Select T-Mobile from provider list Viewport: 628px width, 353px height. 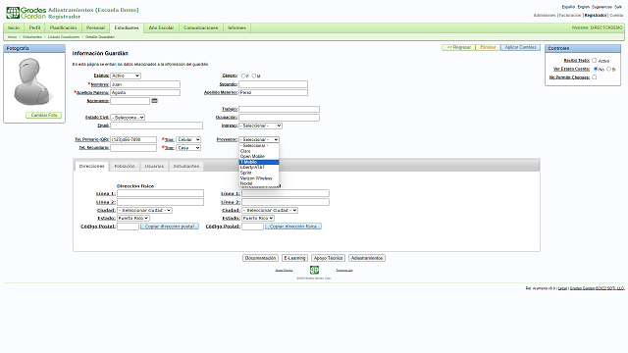[x=259, y=162]
